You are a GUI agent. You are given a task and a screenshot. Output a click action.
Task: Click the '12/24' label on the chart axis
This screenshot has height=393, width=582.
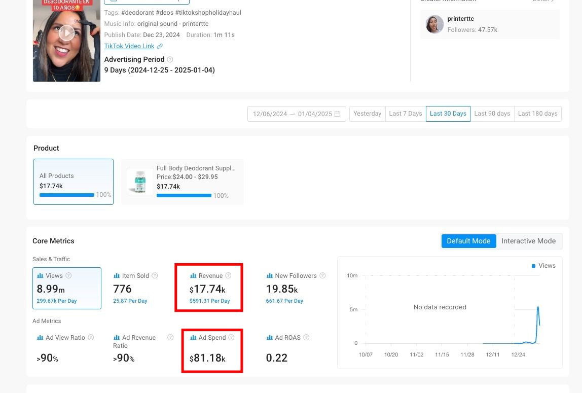[518, 355]
